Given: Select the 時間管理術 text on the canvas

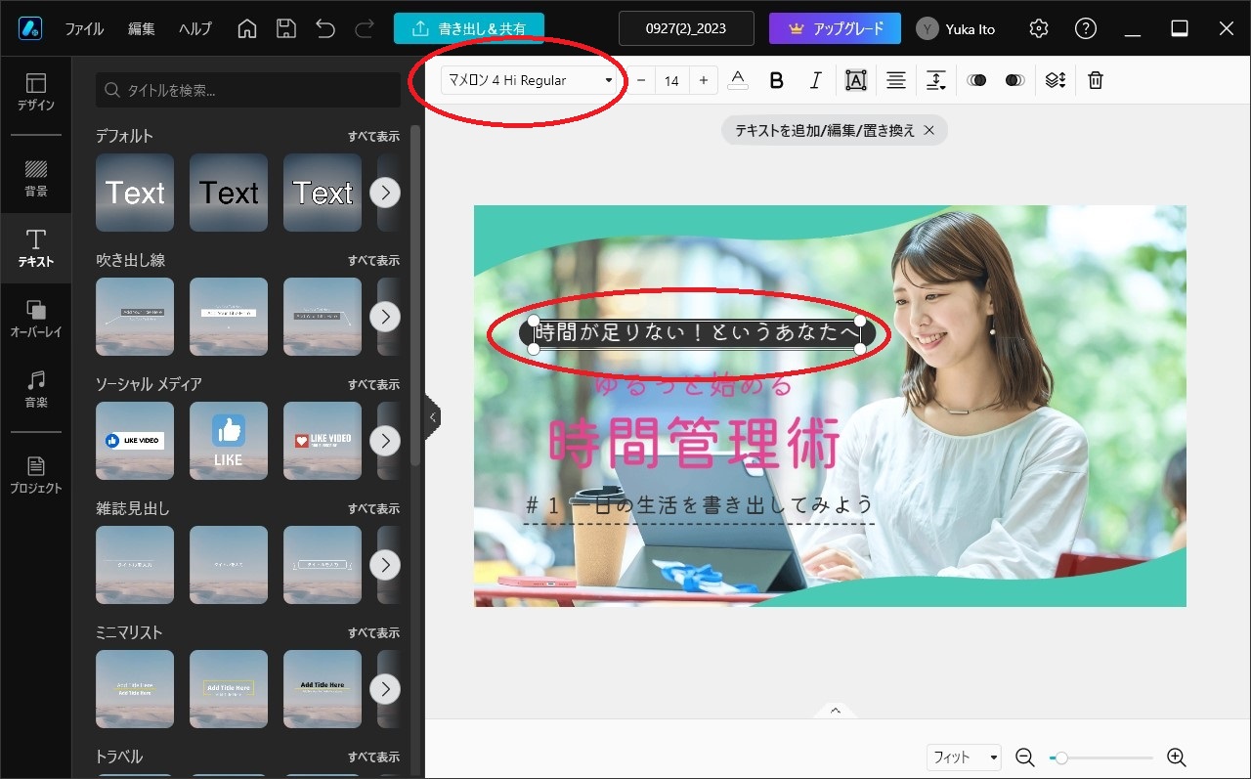Looking at the screenshot, I should pyautogui.click(x=695, y=445).
